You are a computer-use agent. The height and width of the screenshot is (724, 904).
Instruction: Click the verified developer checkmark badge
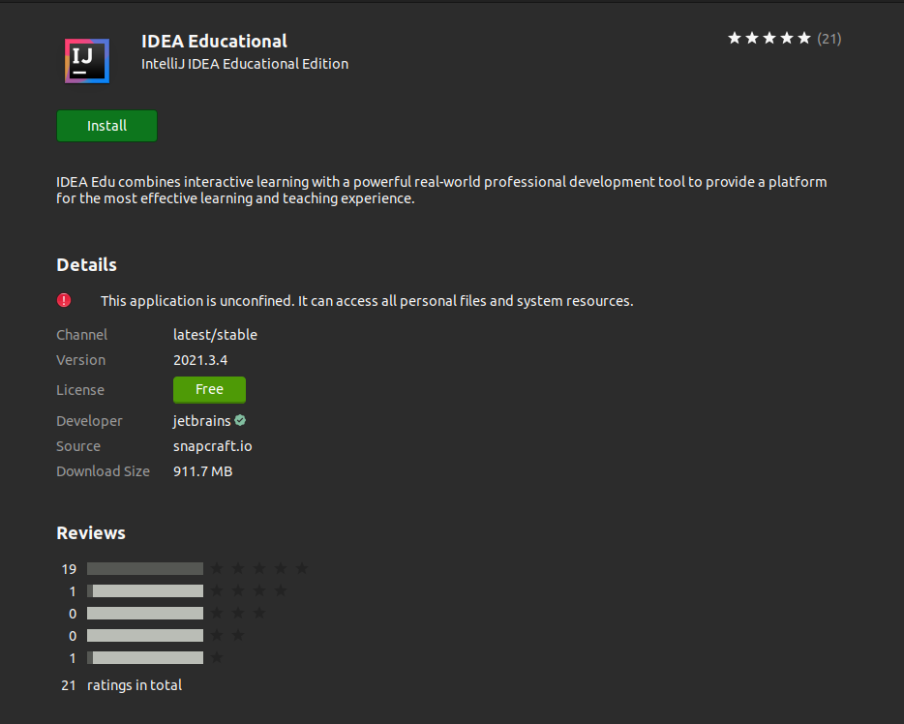[x=240, y=420]
